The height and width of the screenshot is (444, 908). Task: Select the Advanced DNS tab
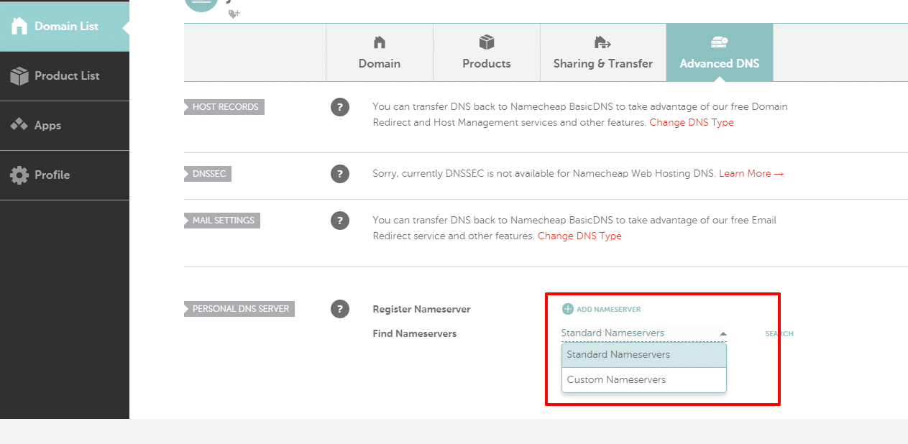(x=719, y=52)
